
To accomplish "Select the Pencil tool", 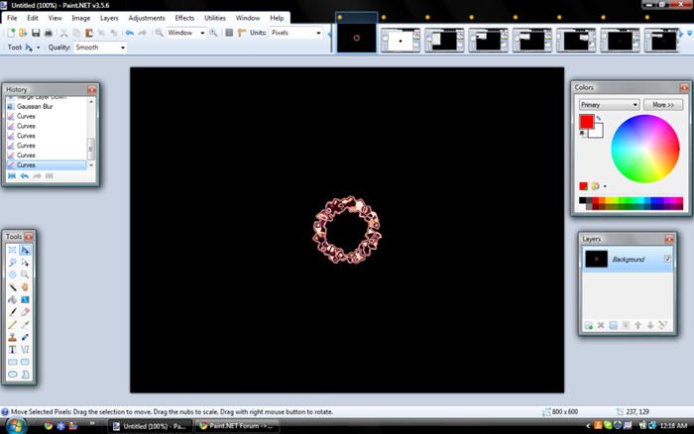I will coord(12,325).
